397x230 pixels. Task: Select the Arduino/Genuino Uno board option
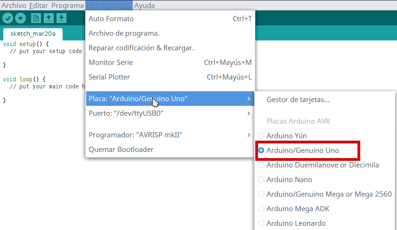pos(302,151)
